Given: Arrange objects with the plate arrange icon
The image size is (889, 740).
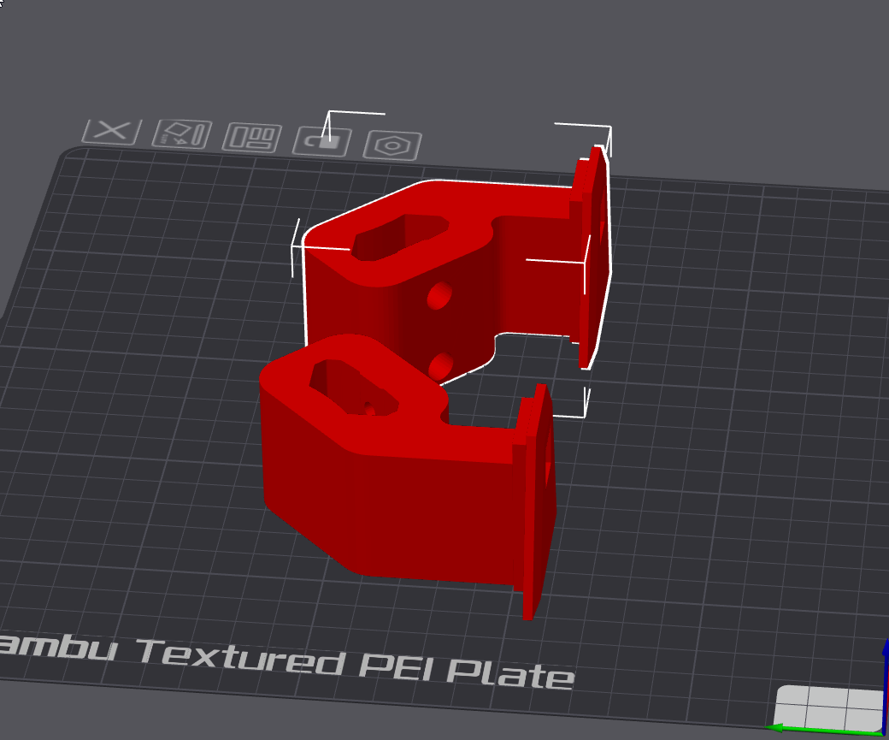Looking at the screenshot, I should click(x=252, y=137).
